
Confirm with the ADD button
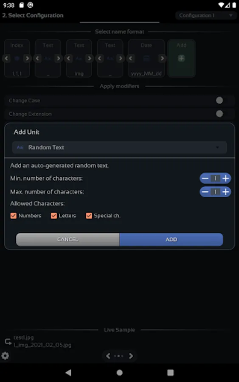[x=171, y=239]
